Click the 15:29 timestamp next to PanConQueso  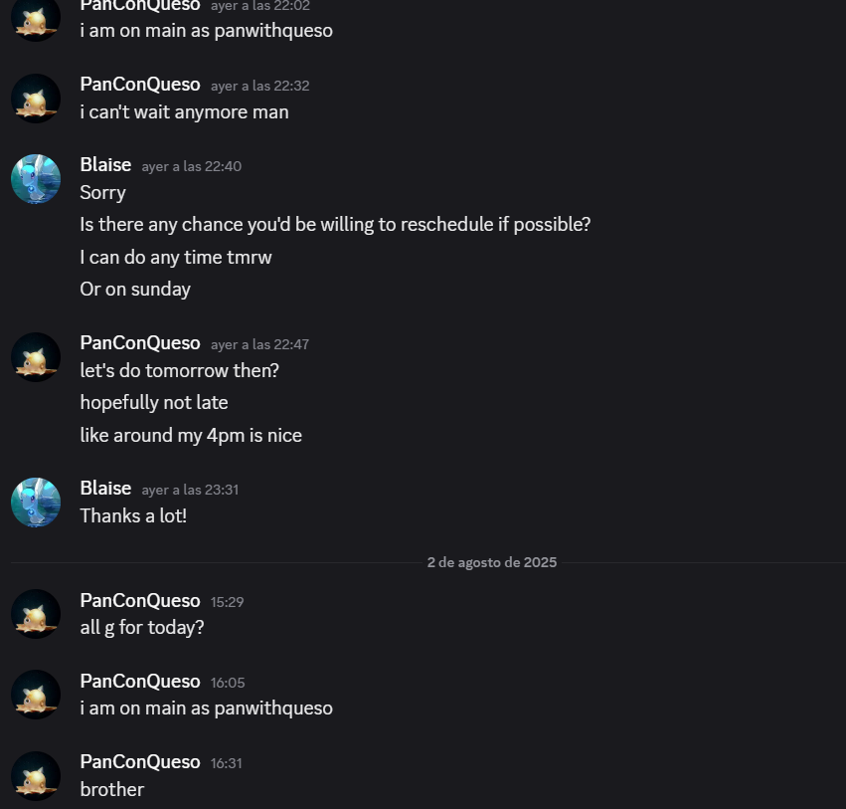227,602
